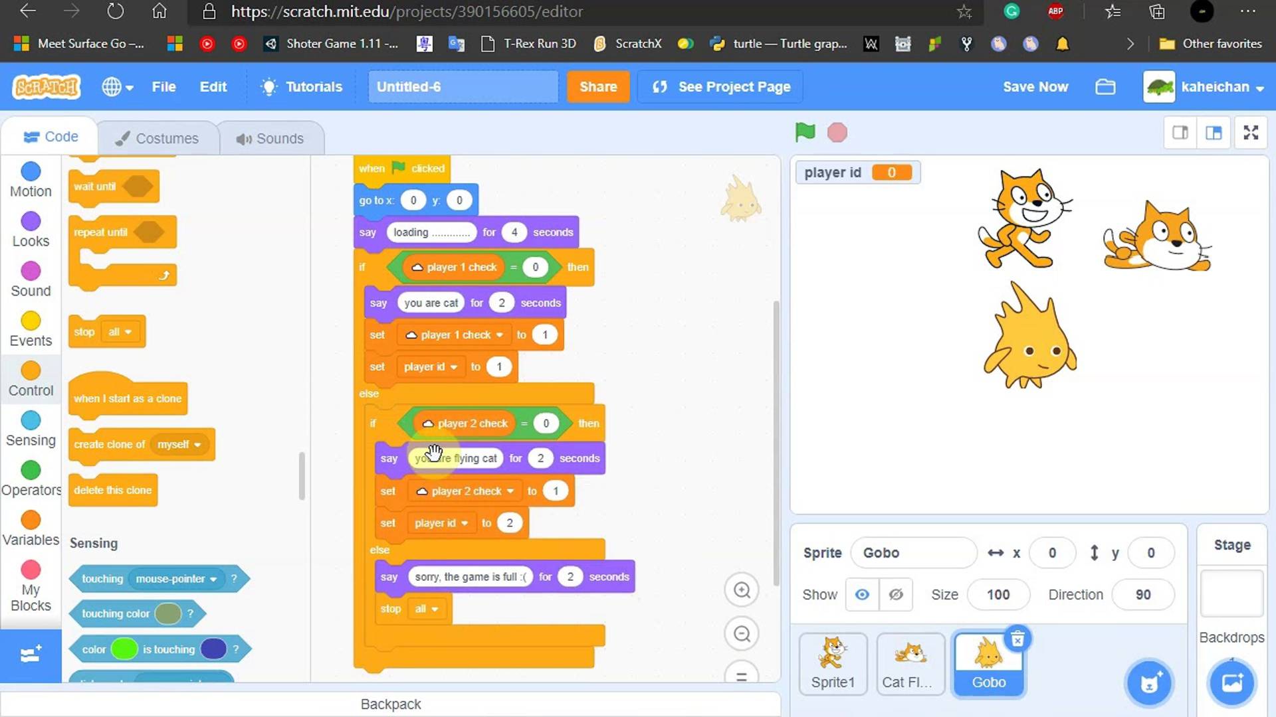Show the sprite using eye icon
This screenshot has width=1276, height=717.
tap(862, 594)
